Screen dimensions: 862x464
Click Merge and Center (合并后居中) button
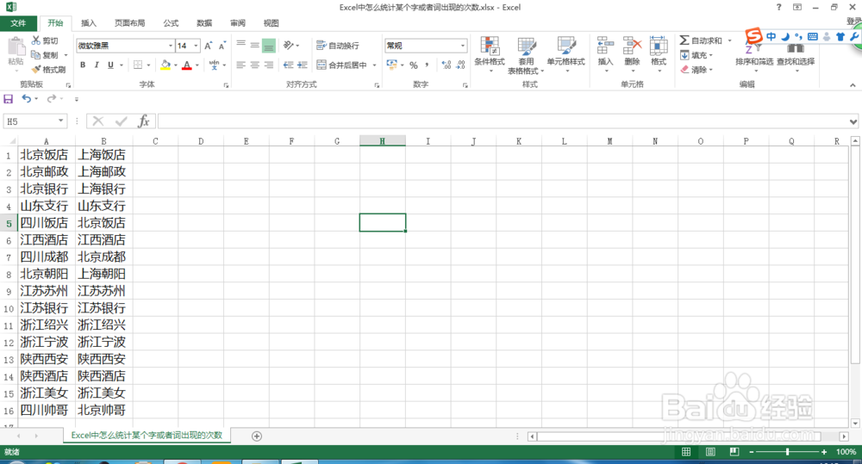[x=342, y=65]
